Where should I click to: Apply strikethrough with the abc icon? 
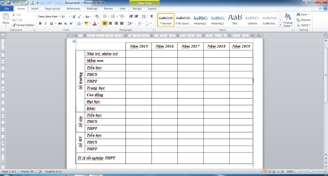[x=60, y=23]
